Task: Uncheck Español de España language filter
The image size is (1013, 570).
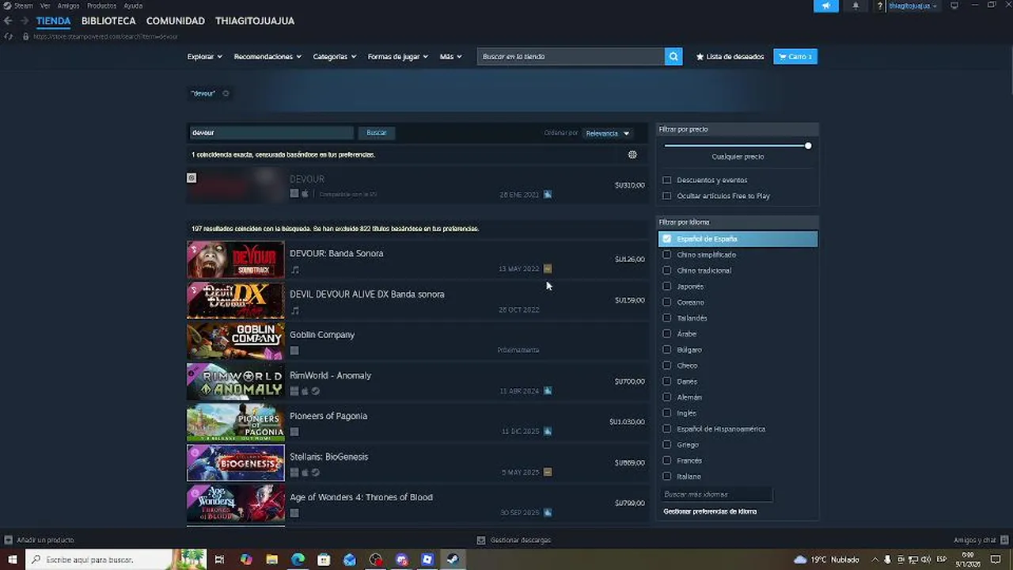Action: coord(667,238)
